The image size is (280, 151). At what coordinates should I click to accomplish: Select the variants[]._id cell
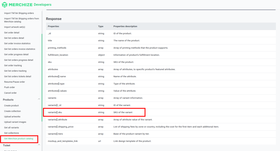(x=54, y=105)
